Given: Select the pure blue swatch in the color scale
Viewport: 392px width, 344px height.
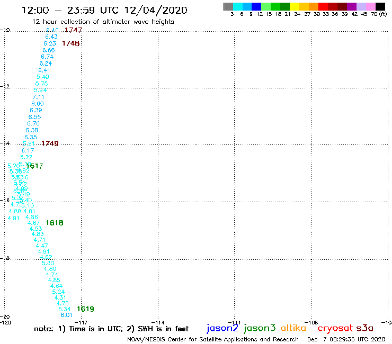Looking at the screenshot, I should tap(256, 6).
